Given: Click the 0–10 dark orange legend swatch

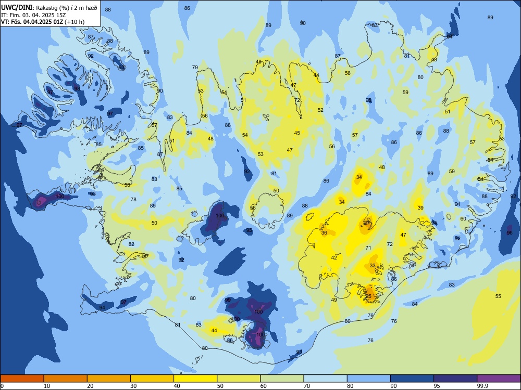Looking at the screenshot, I should [22, 379].
